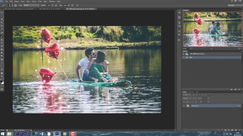Toggle Quick Mask mode
The width and height of the screenshot is (243, 136).
2,86
